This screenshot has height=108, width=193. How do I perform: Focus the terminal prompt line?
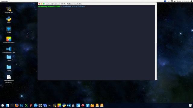point(62,7)
